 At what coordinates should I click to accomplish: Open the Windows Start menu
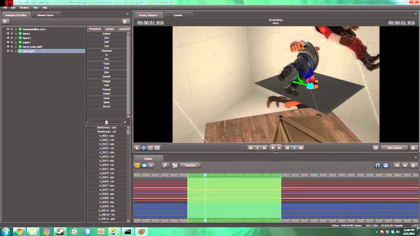6,232
